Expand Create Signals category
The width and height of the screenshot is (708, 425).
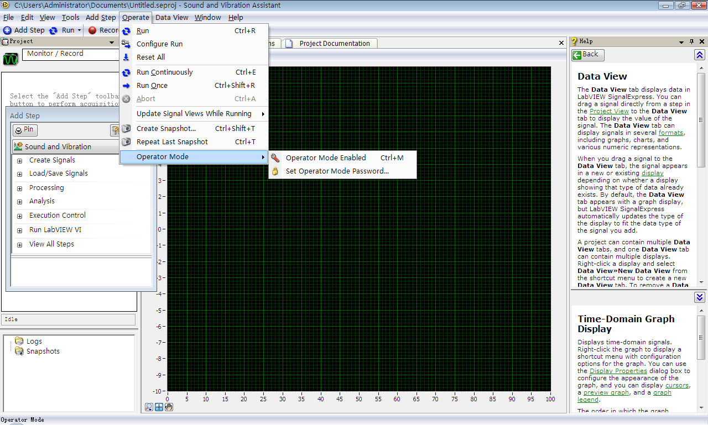[20, 161]
